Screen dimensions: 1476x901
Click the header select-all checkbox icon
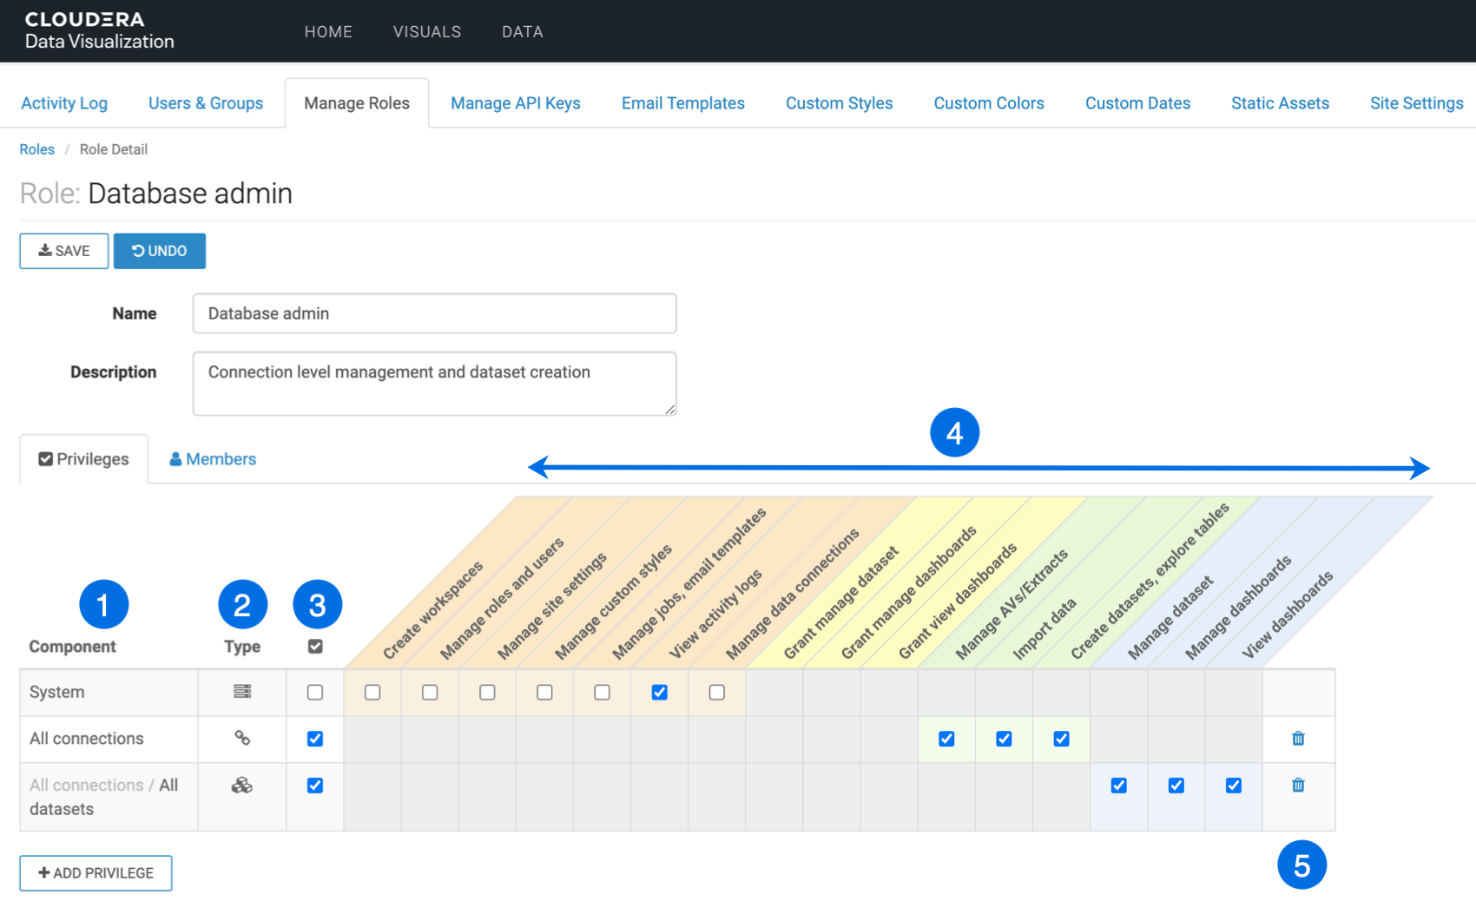point(315,647)
